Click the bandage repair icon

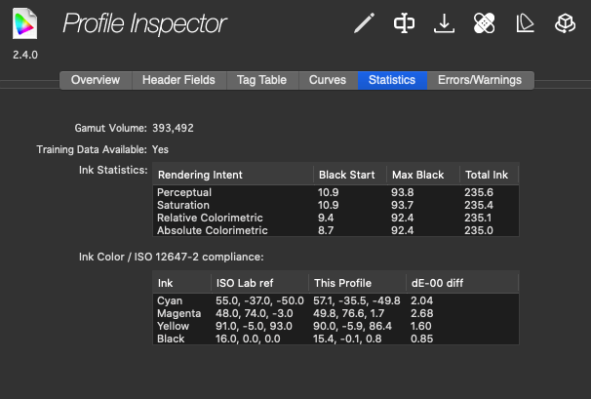click(x=485, y=22)
